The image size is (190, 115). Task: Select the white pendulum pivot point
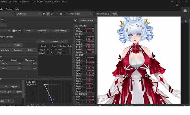coord(45,85)
